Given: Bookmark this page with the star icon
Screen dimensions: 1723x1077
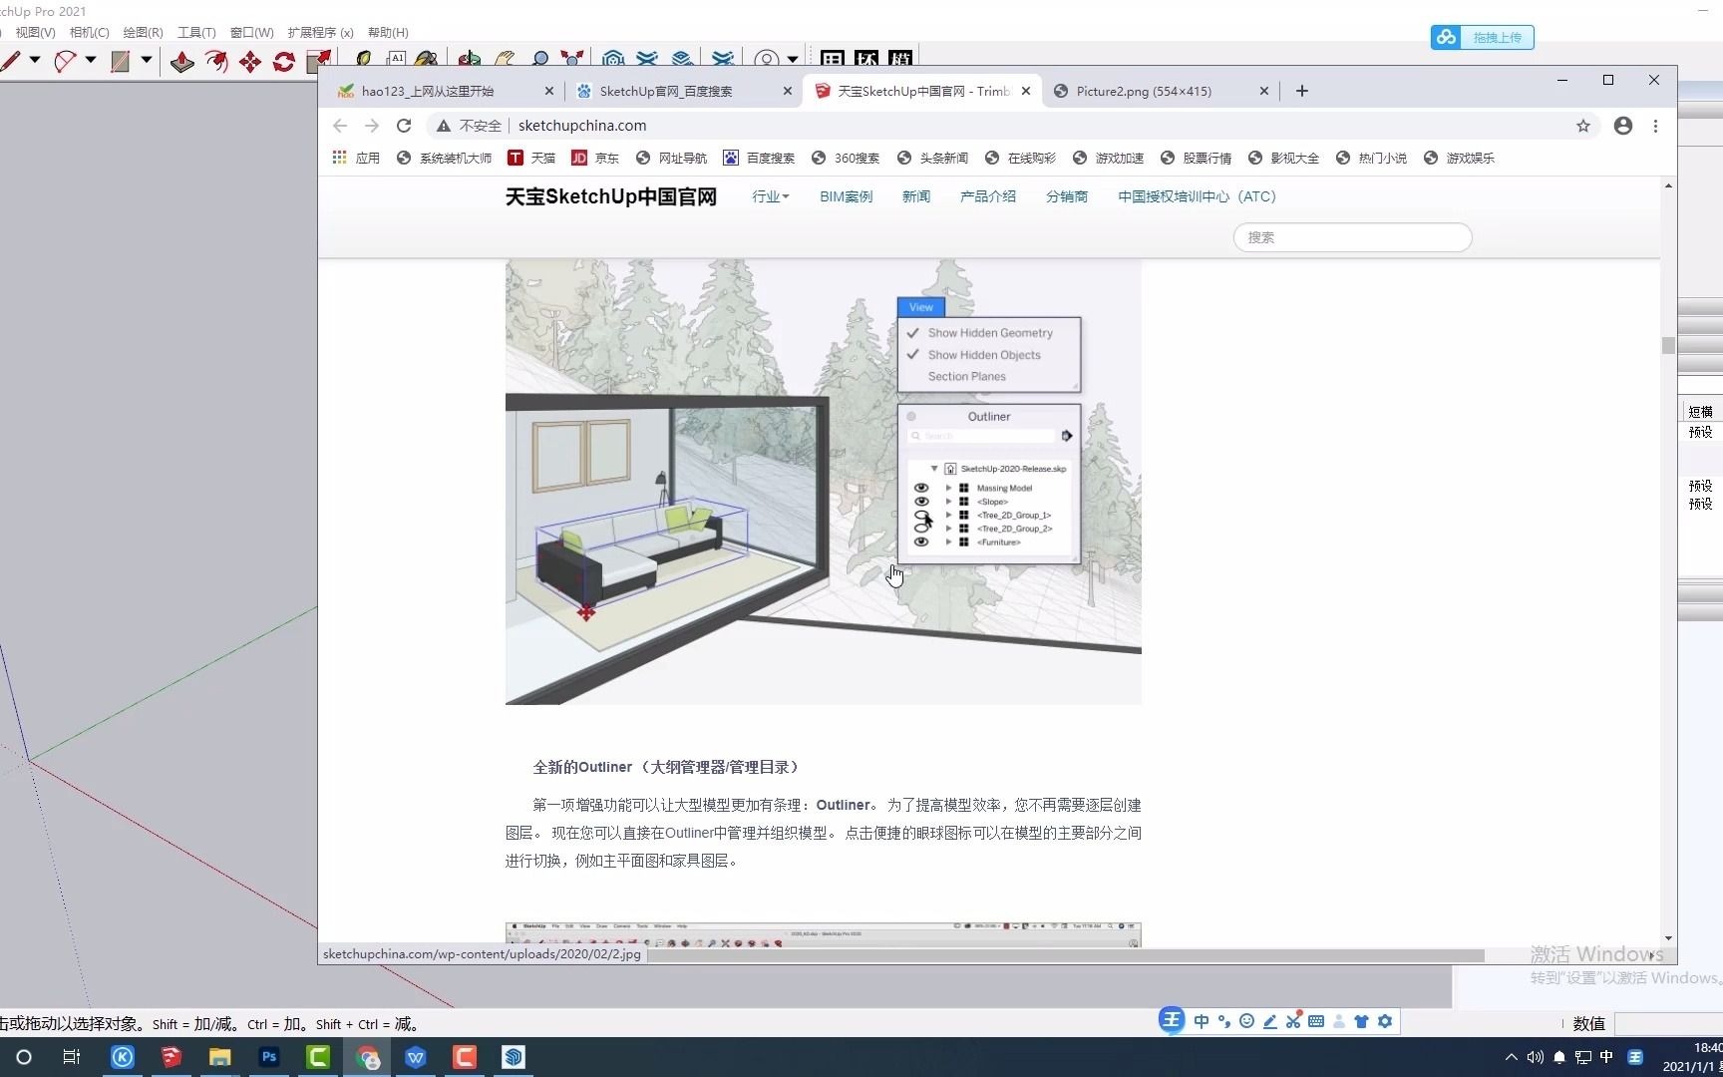Looking at the screenshot, I should [x=1583, y=126].
